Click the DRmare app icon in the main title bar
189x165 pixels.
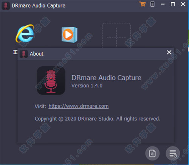pos(6,6)
